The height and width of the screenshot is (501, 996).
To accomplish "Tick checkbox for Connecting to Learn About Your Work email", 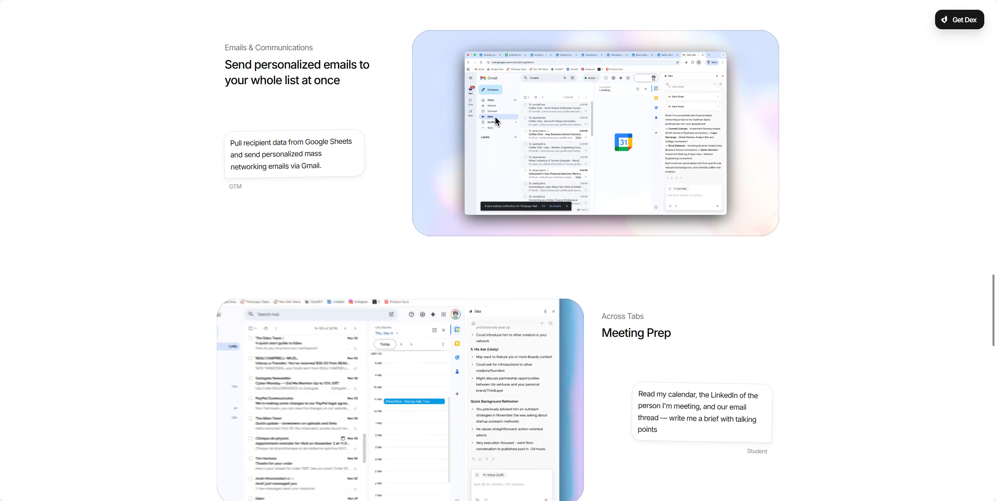I will tap(525, 183).
